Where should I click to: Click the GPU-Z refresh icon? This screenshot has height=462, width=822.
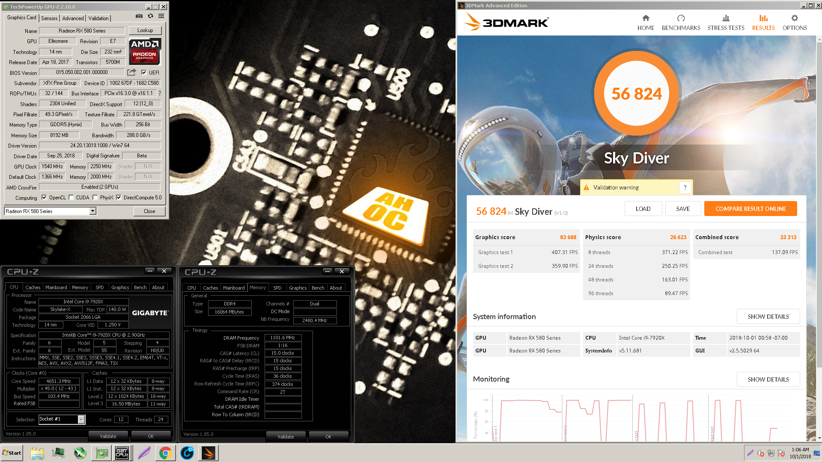click(150, 16)
